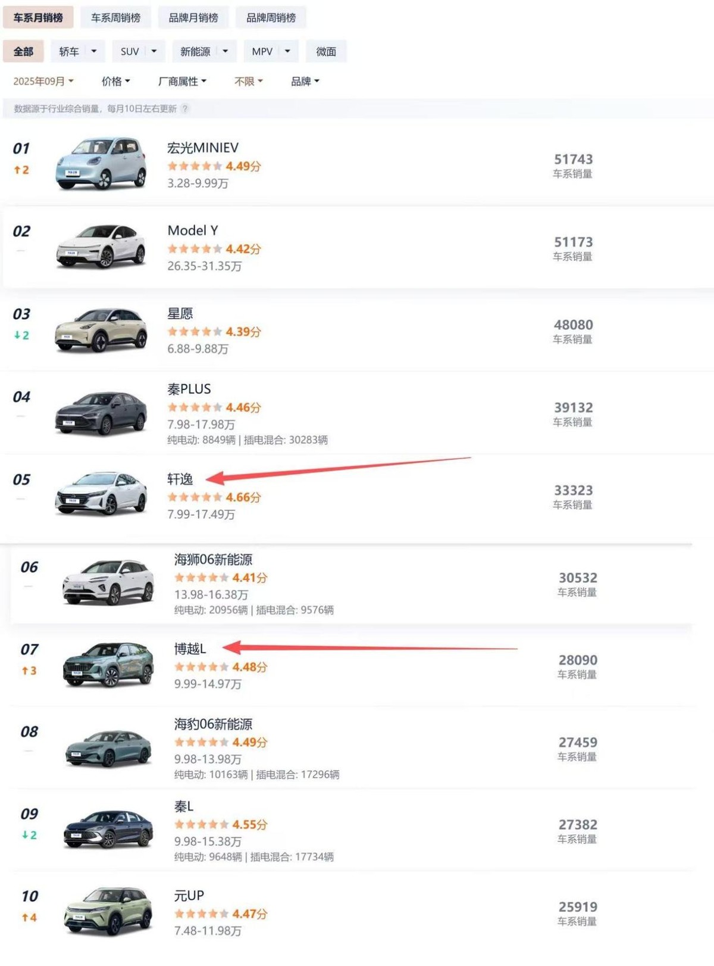Click the star rating for 轩逸
The width and height of the screenshot is (714, 966).
point(195,497)
